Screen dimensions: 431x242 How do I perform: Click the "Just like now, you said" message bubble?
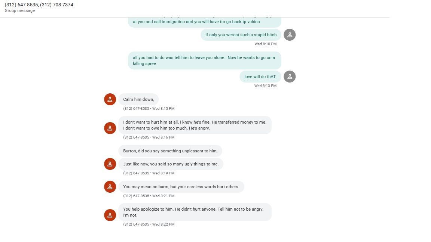171,164
